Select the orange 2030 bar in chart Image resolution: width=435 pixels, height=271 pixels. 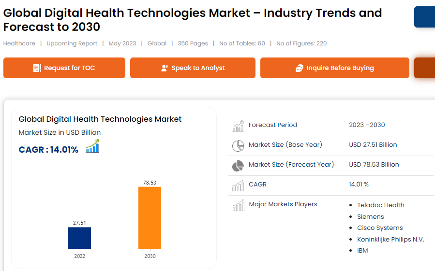[x=150, y=217]
